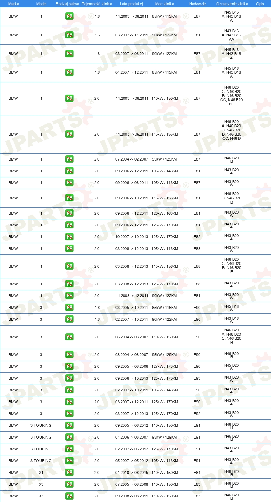Click the Lata produkcji column header
Image resolution: width=271 pixels, height=502 pixels.
[x=132, y=3]
